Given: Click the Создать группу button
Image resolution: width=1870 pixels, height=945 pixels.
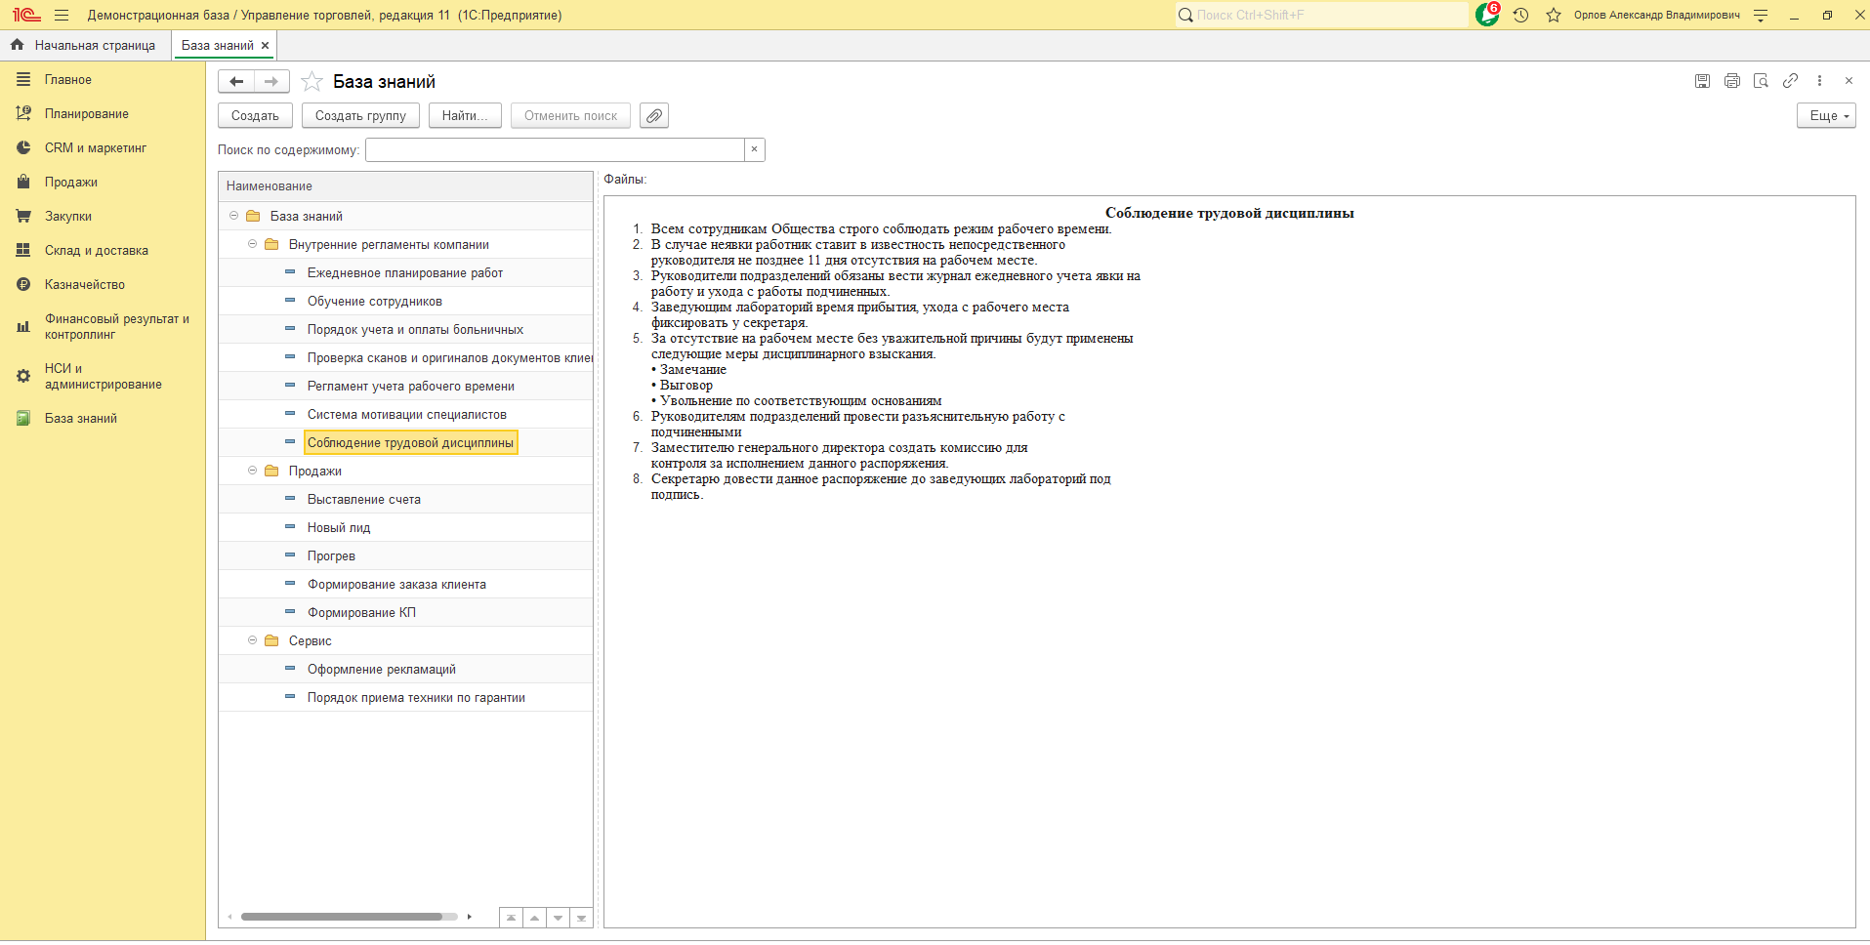Looking at the screenshot, I should pyautogui.click(x=360, y=116).
